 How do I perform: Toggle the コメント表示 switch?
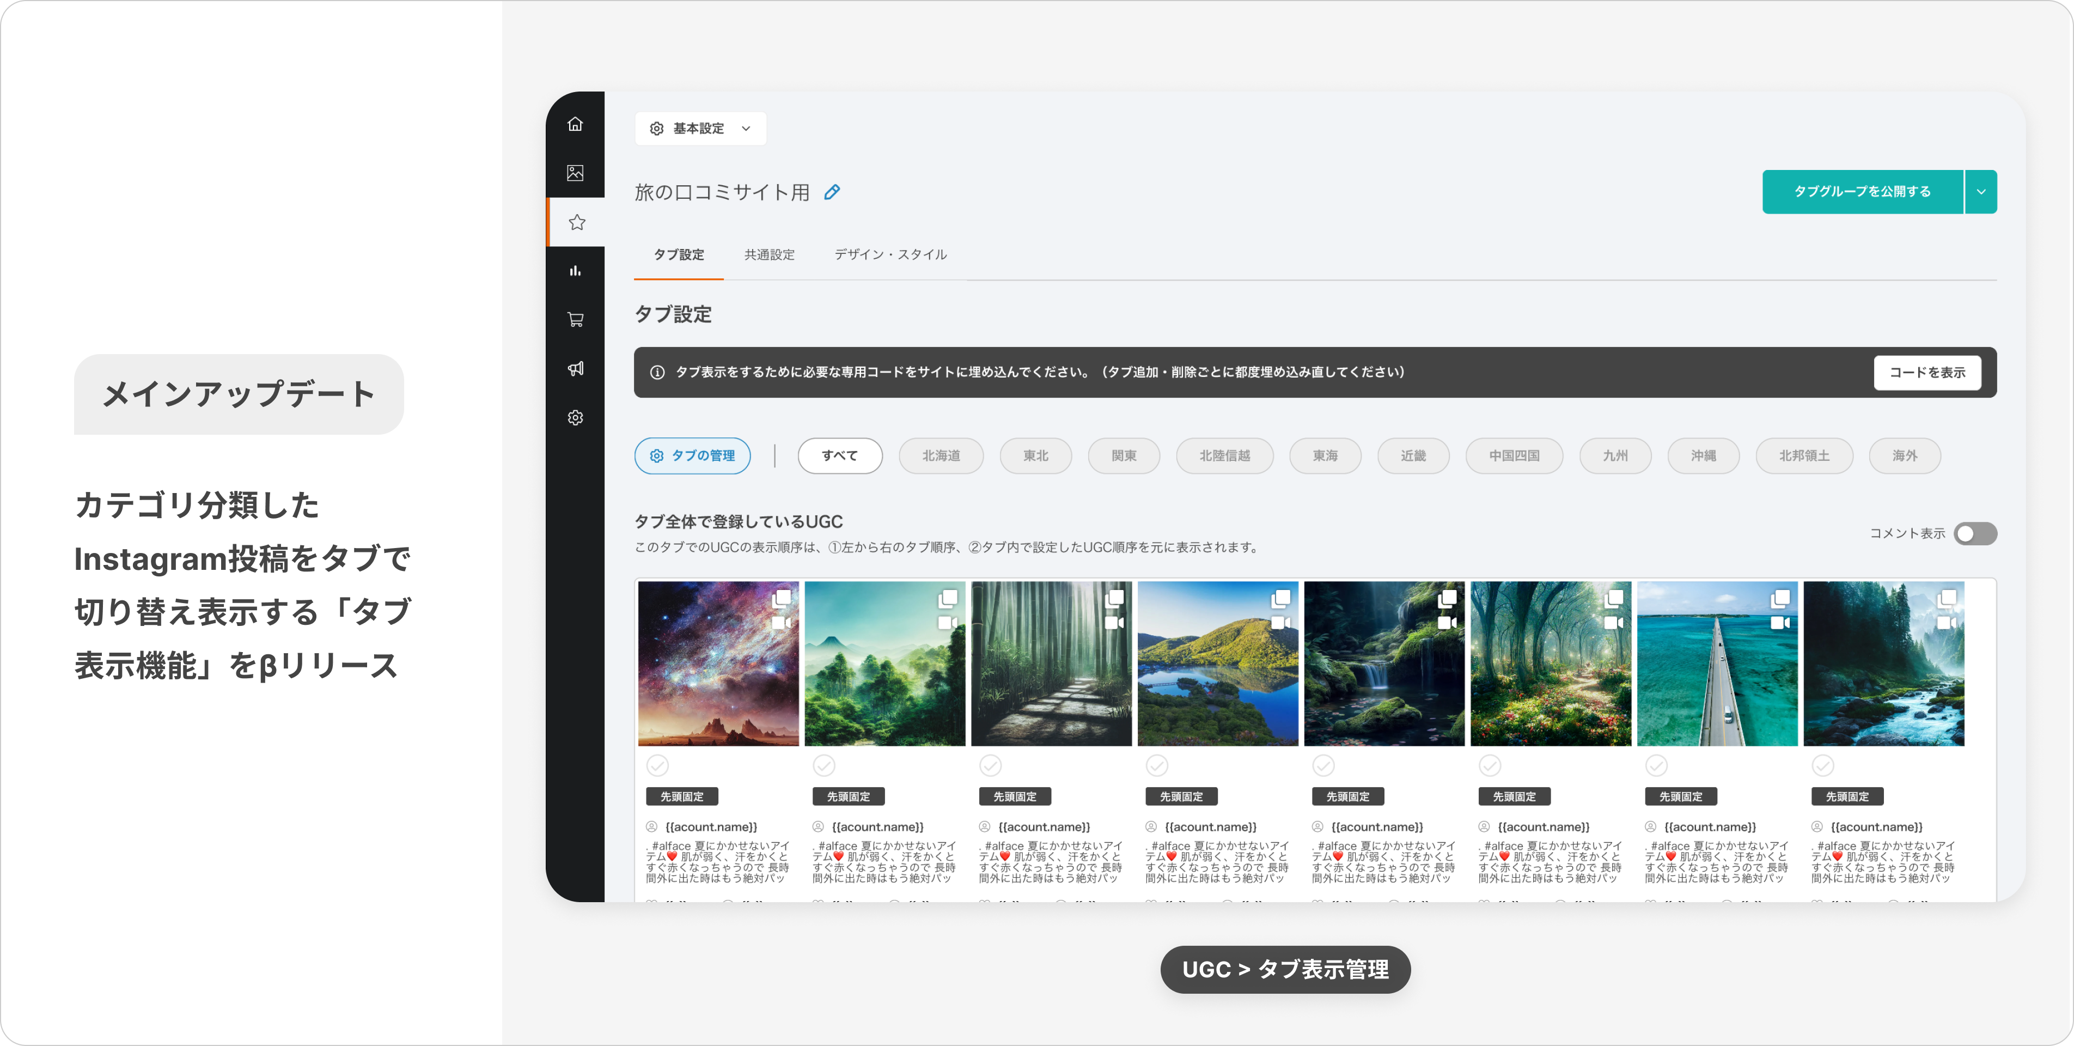coord(1975,534)
